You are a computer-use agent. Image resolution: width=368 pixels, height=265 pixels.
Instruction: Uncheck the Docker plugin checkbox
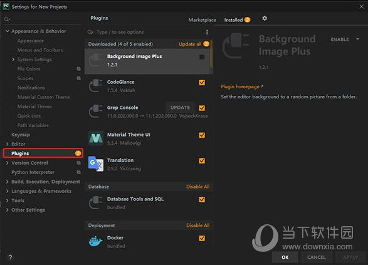(202, 238)
